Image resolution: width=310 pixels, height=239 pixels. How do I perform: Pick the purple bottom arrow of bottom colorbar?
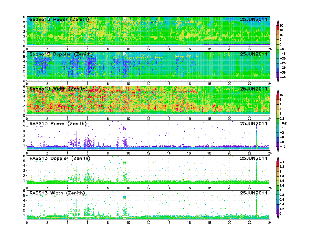[x=278, y=216]
